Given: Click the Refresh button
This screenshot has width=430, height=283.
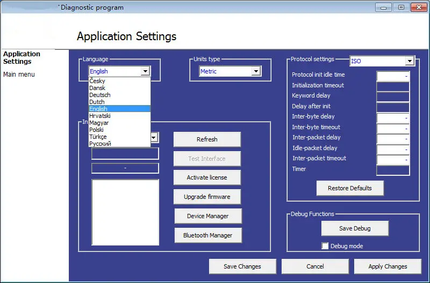Looking at the screenshot, I should 207,139.
